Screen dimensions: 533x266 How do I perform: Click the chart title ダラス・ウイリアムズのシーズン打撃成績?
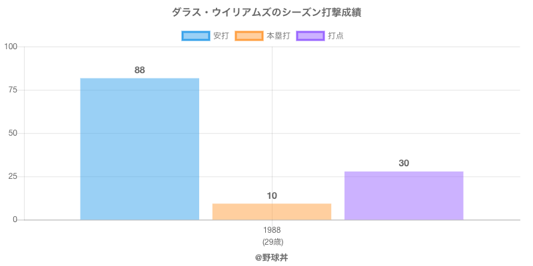coord(266,13)
